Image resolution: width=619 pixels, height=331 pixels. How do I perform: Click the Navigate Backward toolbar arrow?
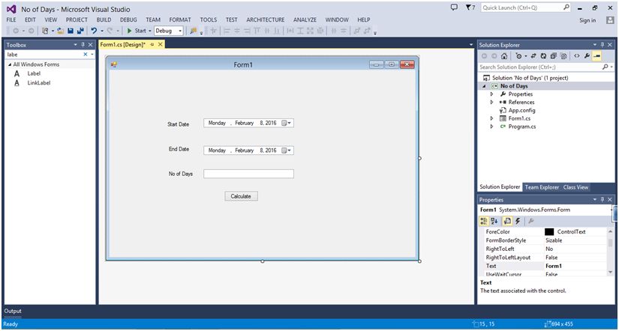point(16,31)
